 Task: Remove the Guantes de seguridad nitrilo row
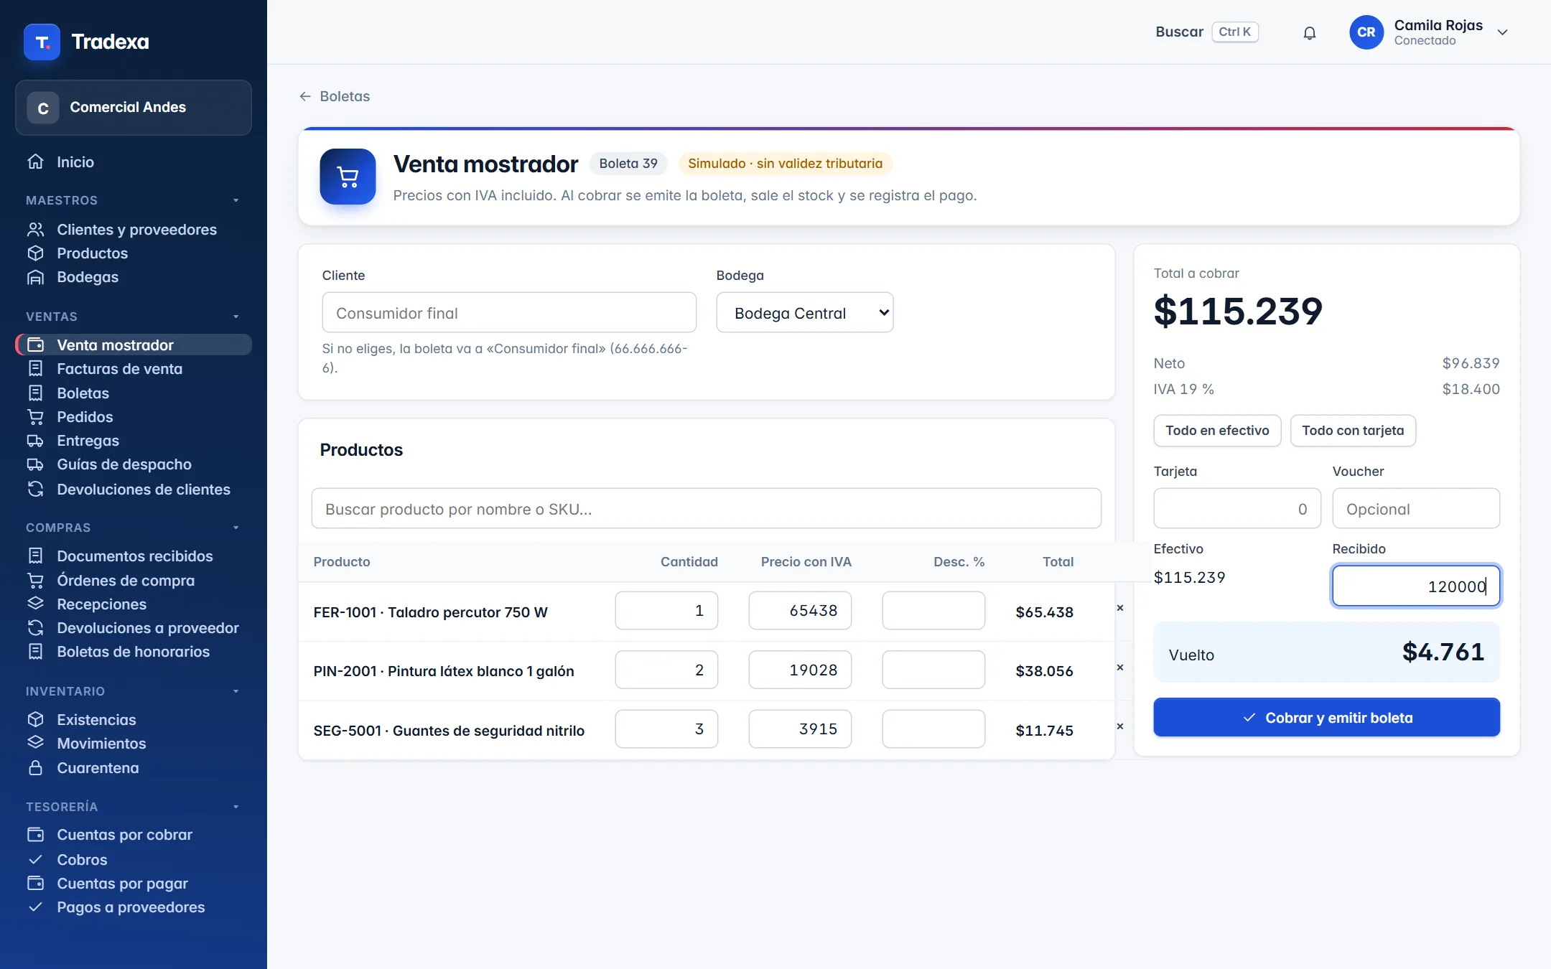1119,726
